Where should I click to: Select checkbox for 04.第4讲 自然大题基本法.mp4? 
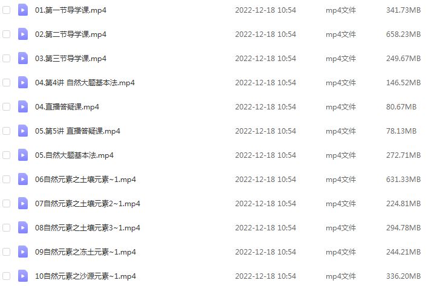[6, 83]
